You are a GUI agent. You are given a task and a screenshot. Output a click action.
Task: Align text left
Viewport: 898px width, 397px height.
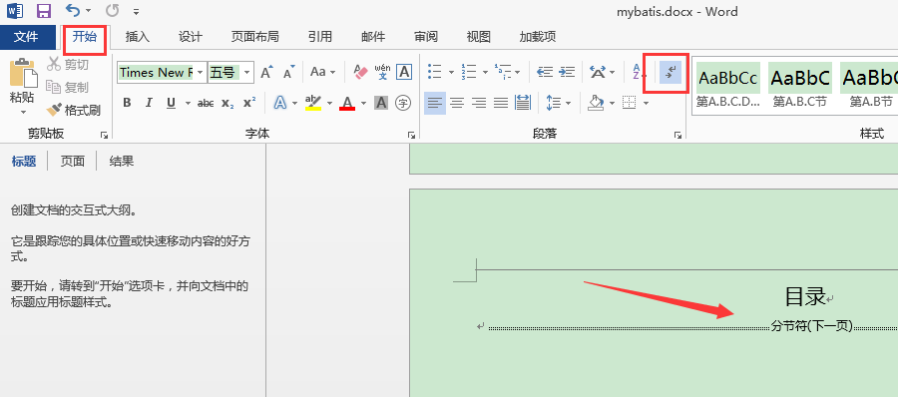[x=435, y=103]
